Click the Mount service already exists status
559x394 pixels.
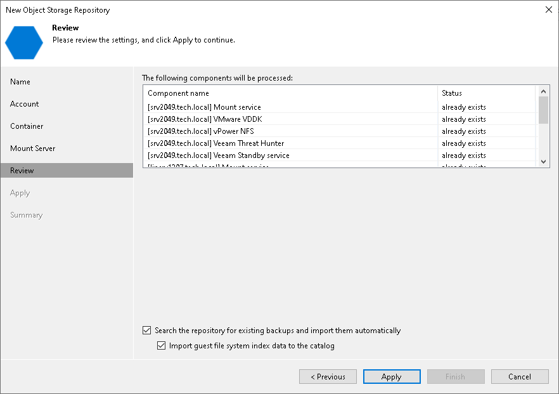[x=464, y=107]
